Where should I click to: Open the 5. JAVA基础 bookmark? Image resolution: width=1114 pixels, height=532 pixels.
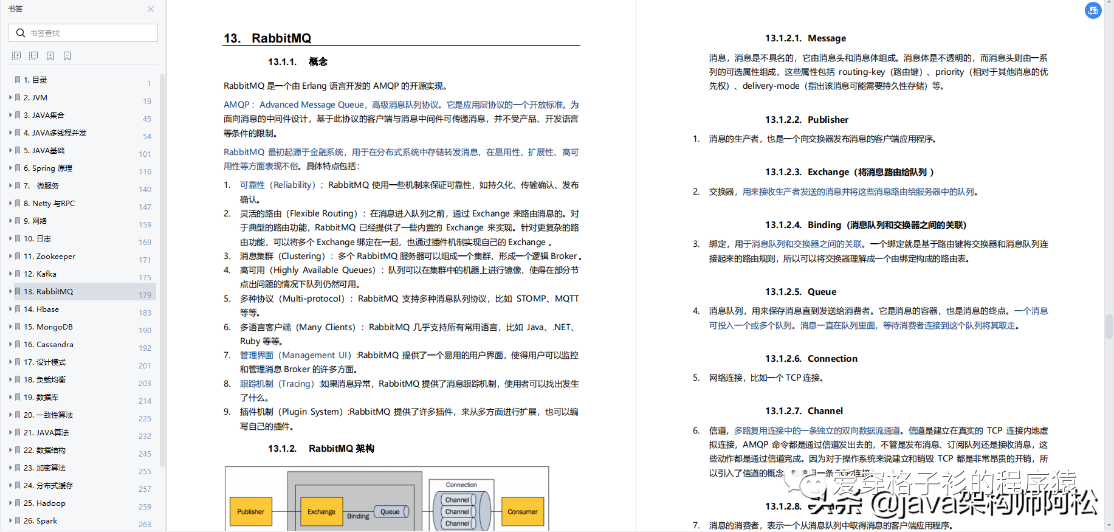[44, 150]
